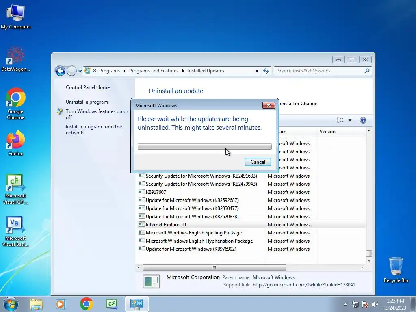The height and width of the screenshot is (312, 416).
Task: Open the Recycle Bin
Action: click(x=396, y=270)
